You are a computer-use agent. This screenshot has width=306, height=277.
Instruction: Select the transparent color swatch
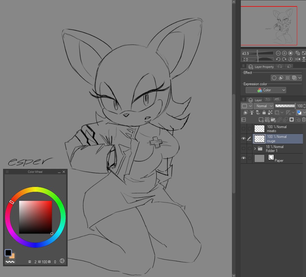pyautogui.click(x=10, y=262)
